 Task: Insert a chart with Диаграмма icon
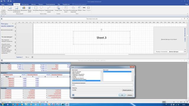(x=24, y=8)
